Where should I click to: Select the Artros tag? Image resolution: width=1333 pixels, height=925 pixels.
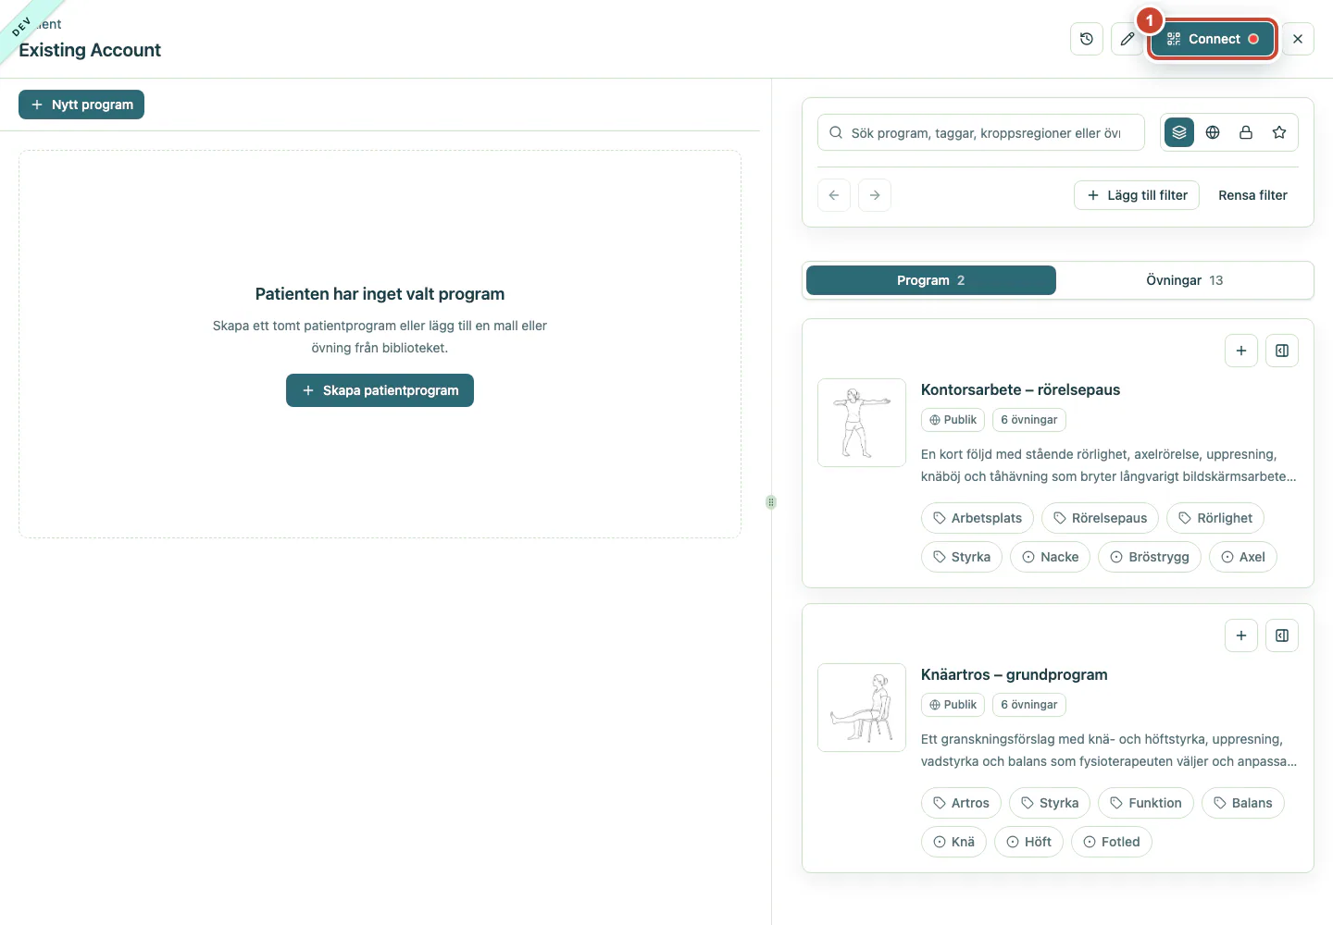tap(961, 803)
